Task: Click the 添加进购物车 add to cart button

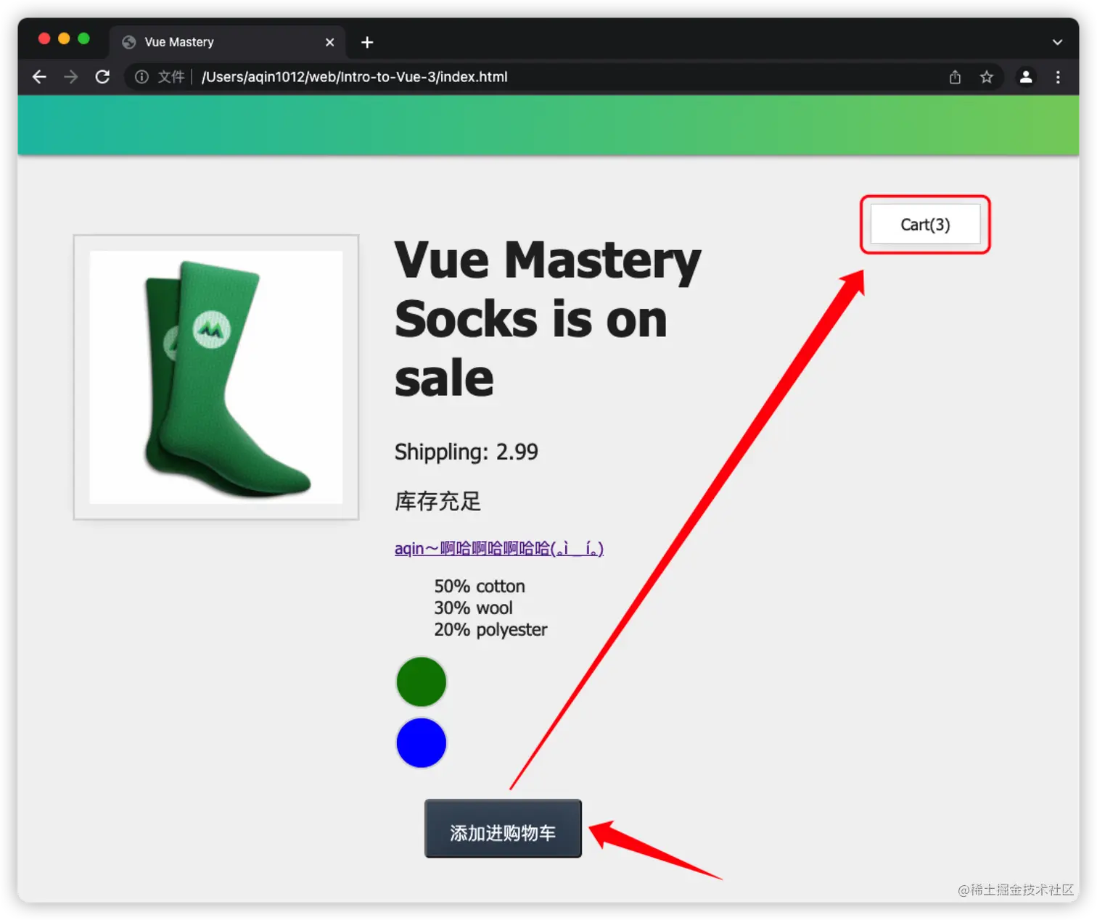Action: click(503, 829)
